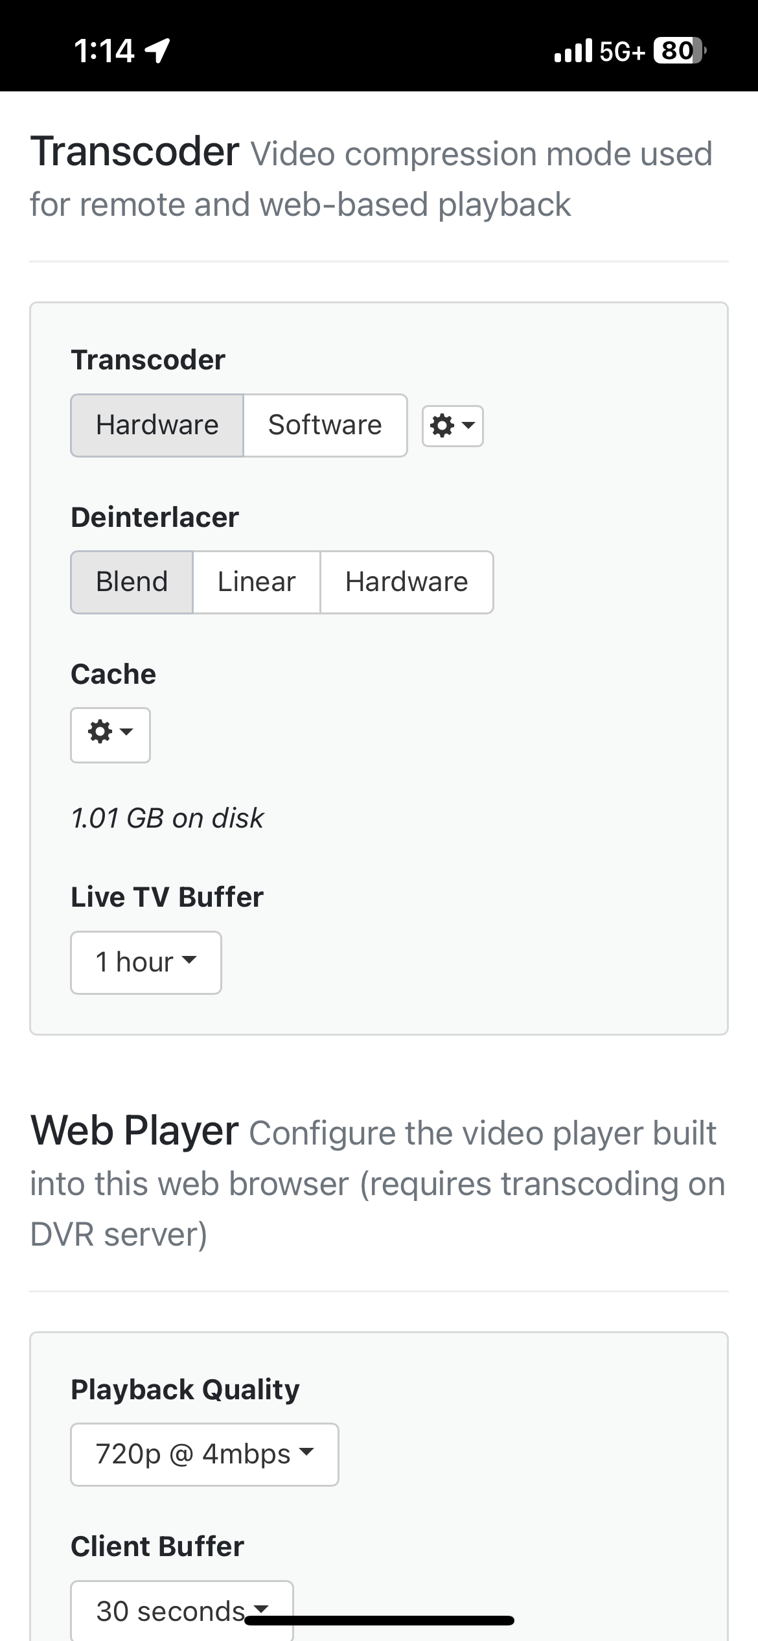Set deinterlacer to Linear
Screen dimensions: 758x1641
(x=256, y=582)
